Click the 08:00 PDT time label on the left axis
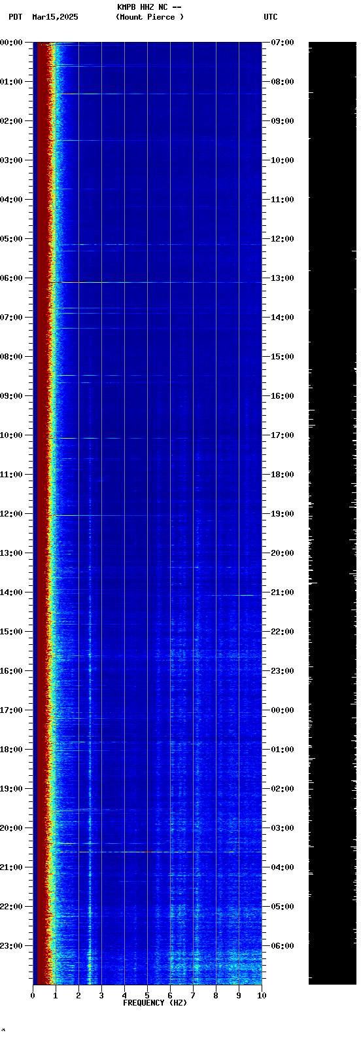Viewport: 361px width, 1037px height. [11, 357]
